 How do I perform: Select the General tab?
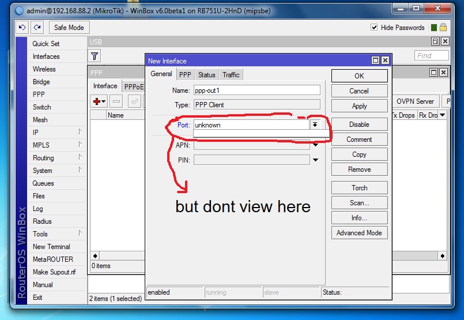(x=161, y=74)
